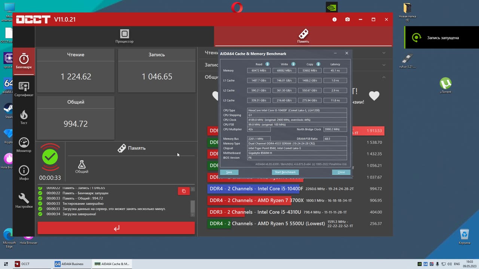Open the Инфо sidebar section
Image resolution: width=479 pixels, height=269 pixels.
pos(24,173)
